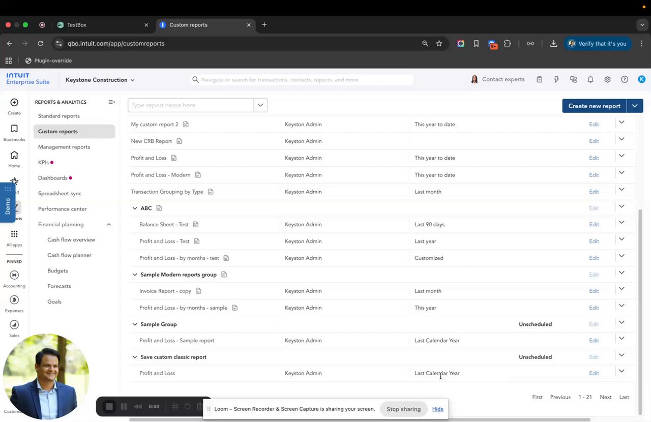The height and width of the screenshot is (422, 651).
Task: Open settings gear icon
Action: tap(607, 79)
